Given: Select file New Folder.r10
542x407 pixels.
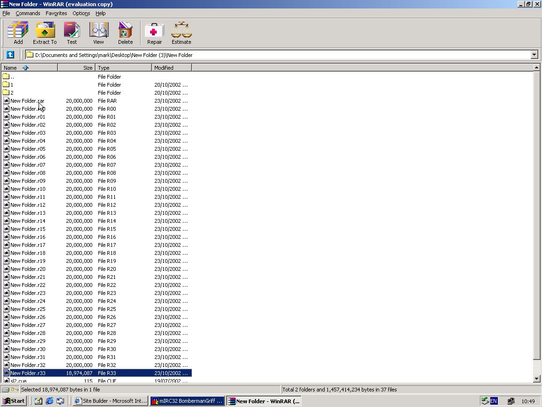Looking at the screenshot, I should point(28,189).
